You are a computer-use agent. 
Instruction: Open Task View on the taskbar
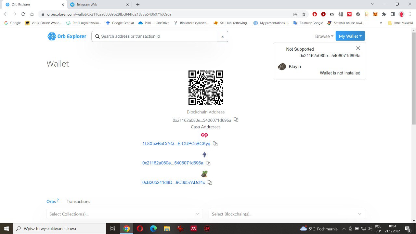[112, 228]
